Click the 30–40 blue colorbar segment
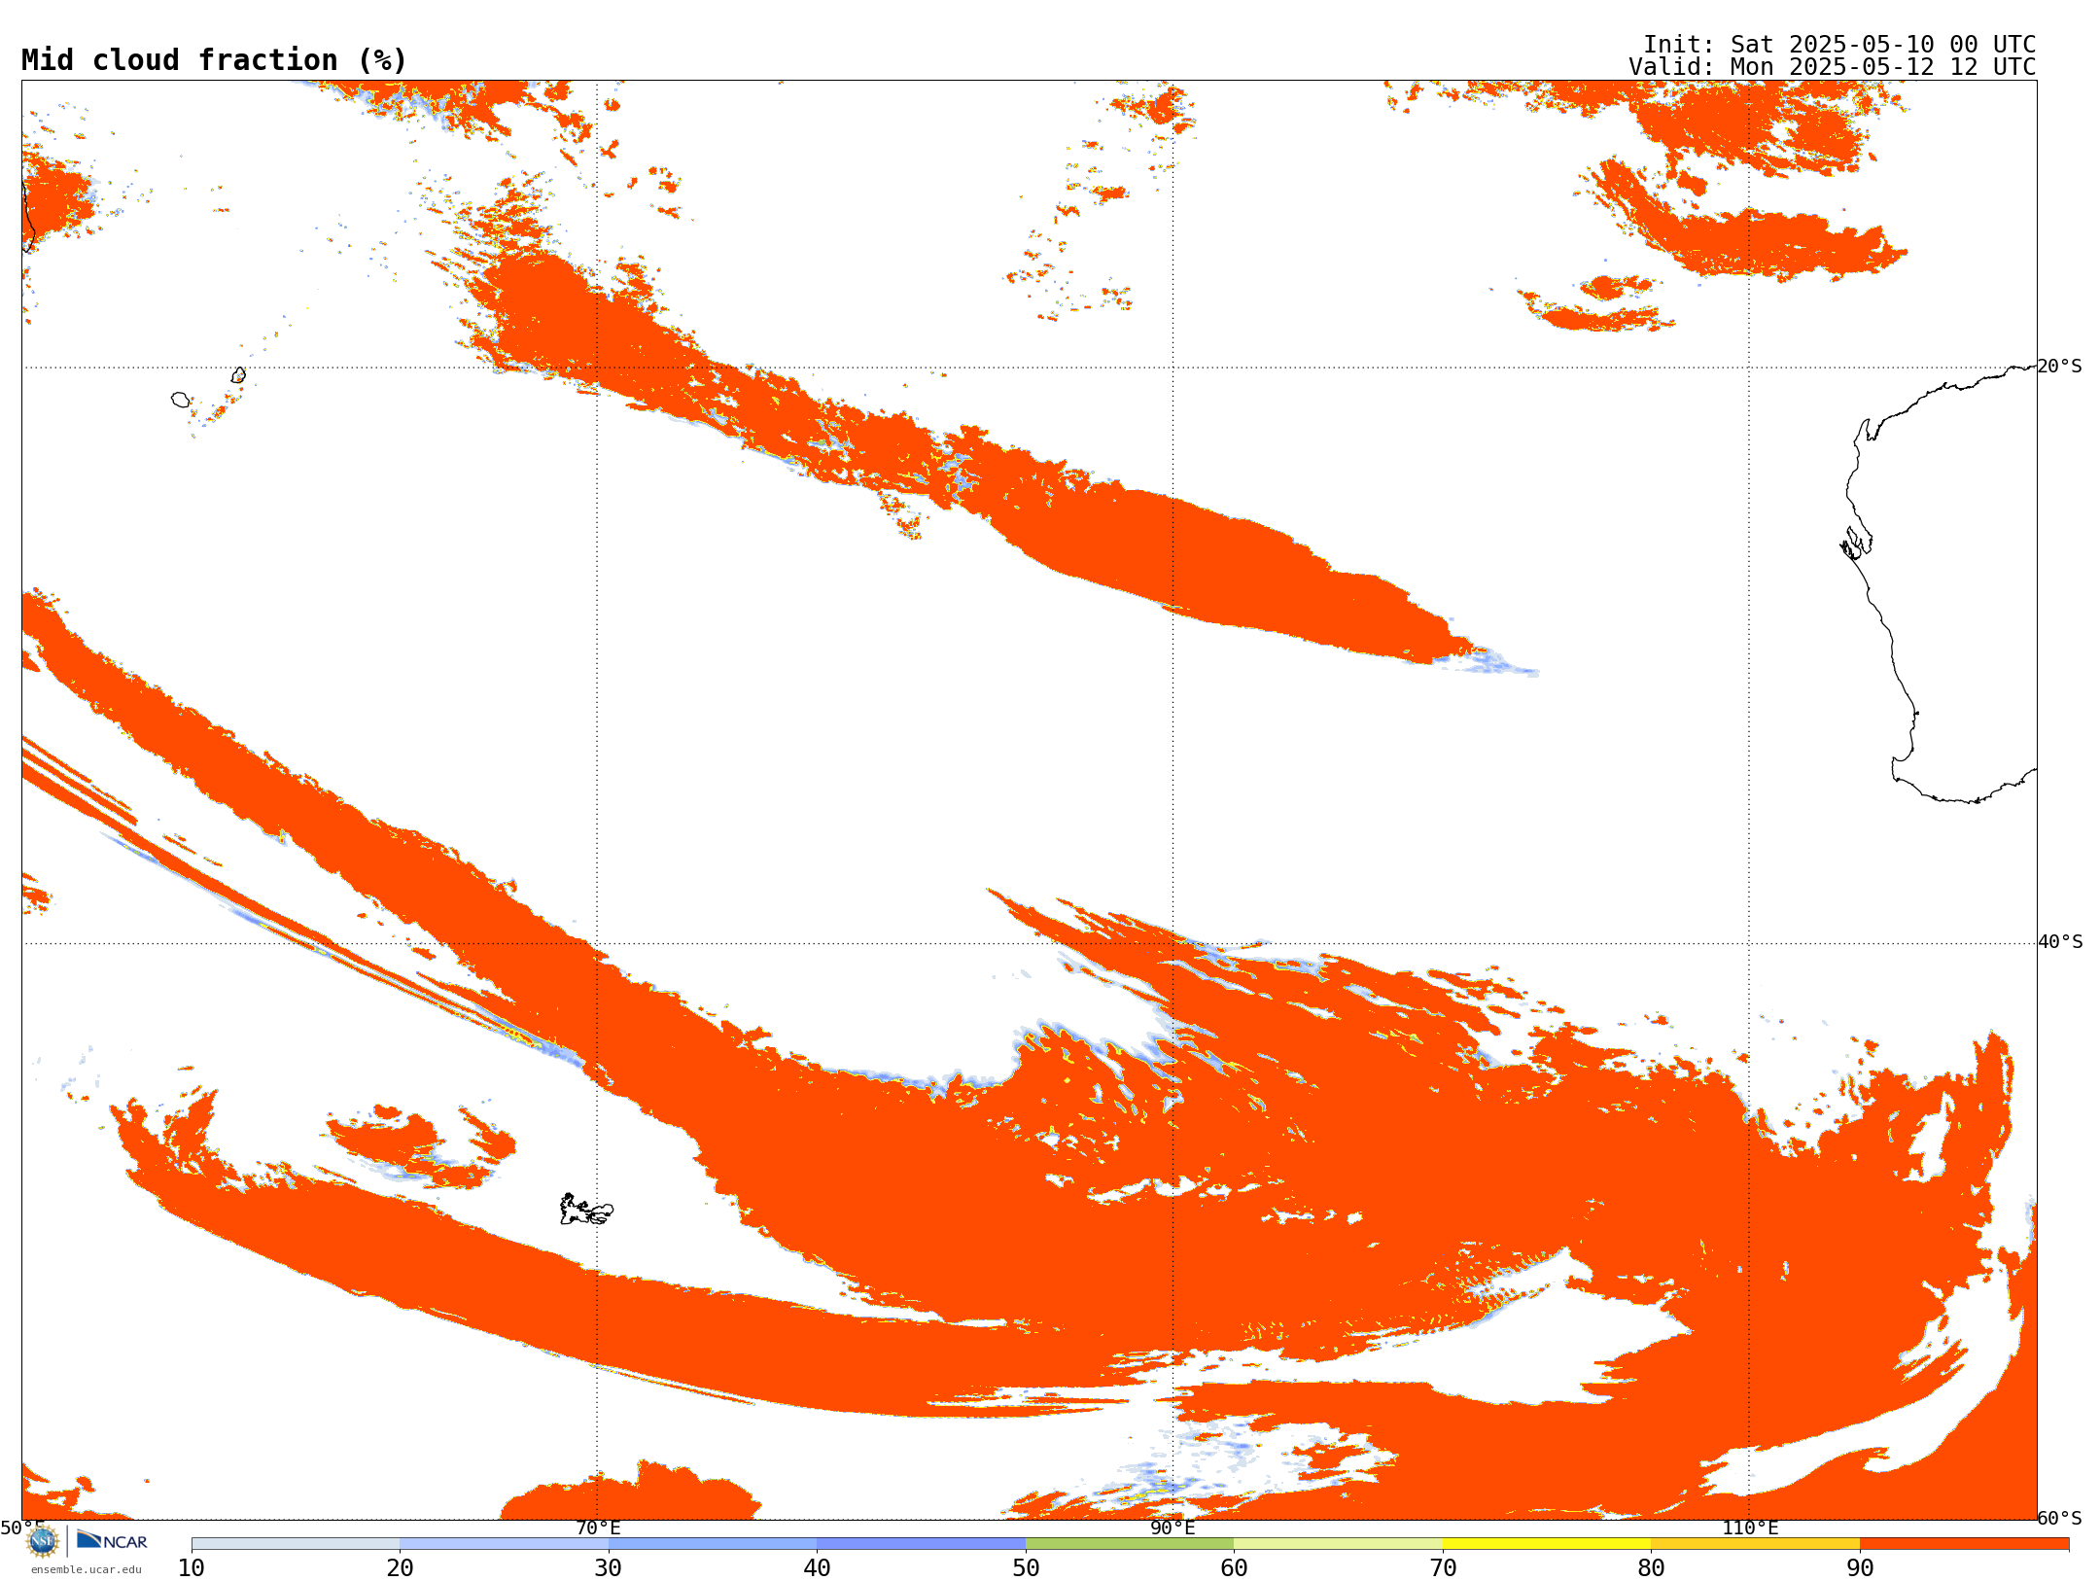The image size is (2100, 1581). (713, 1544)
